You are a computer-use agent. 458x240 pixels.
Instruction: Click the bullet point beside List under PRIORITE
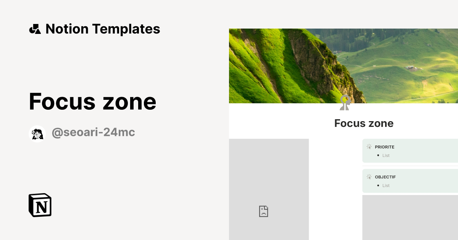pos(378,155)
